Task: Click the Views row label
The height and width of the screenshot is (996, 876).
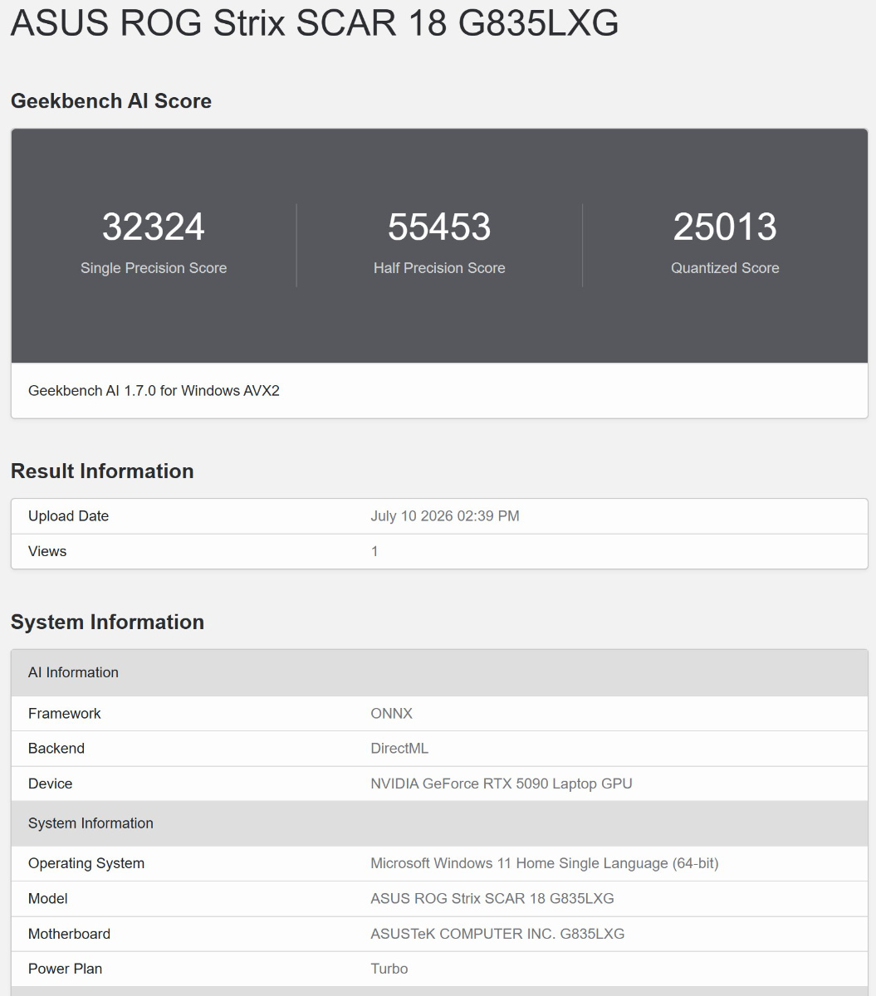Action: (47, 551)
